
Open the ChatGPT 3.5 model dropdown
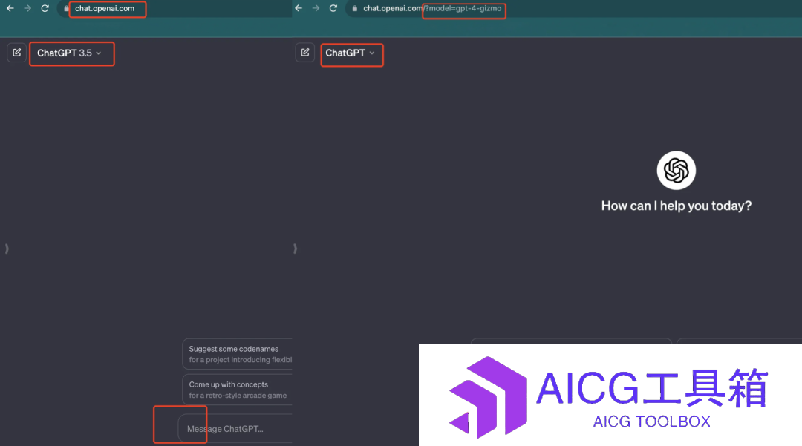click(x=70, y=53)
